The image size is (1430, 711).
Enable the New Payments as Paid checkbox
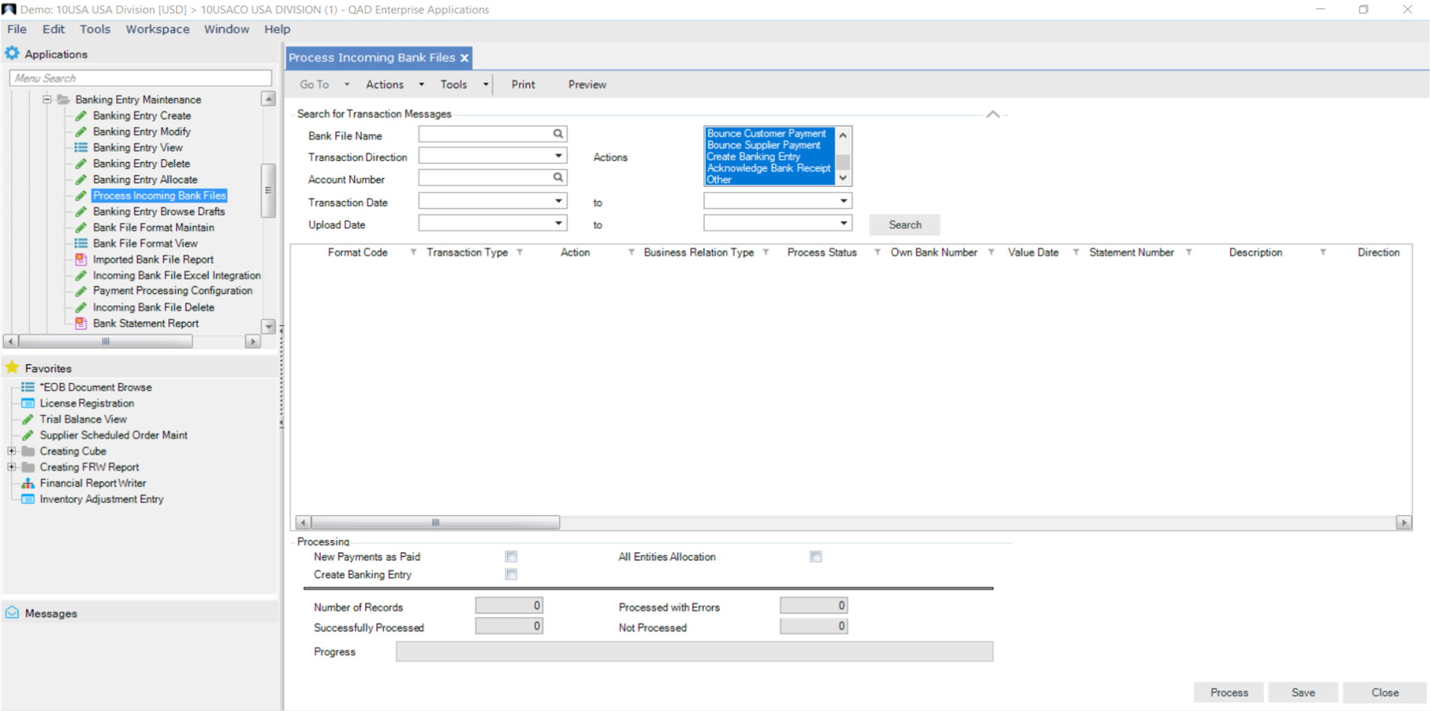pyautogui.click(x=511, y=556)
